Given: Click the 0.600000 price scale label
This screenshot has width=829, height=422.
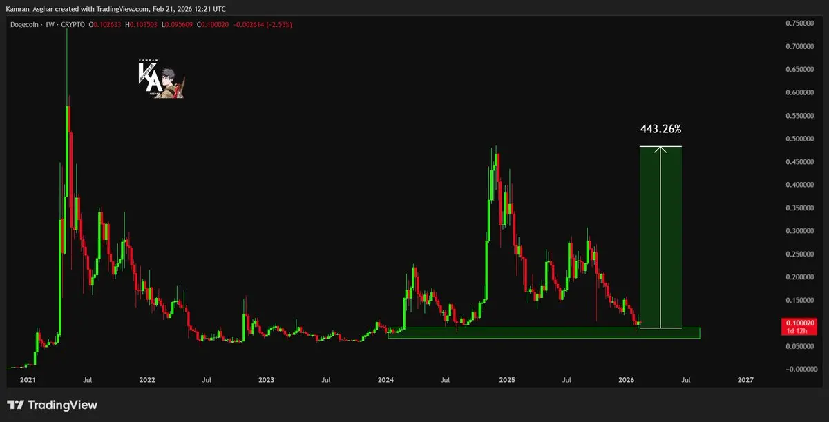Looking at the screenshot, I should click(800, 92).
